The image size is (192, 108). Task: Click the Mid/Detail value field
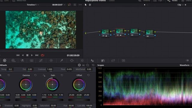(x=89, y=69)
